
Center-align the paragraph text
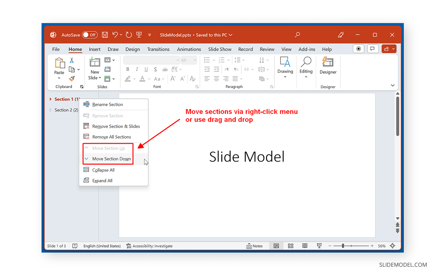coord(216,78)
